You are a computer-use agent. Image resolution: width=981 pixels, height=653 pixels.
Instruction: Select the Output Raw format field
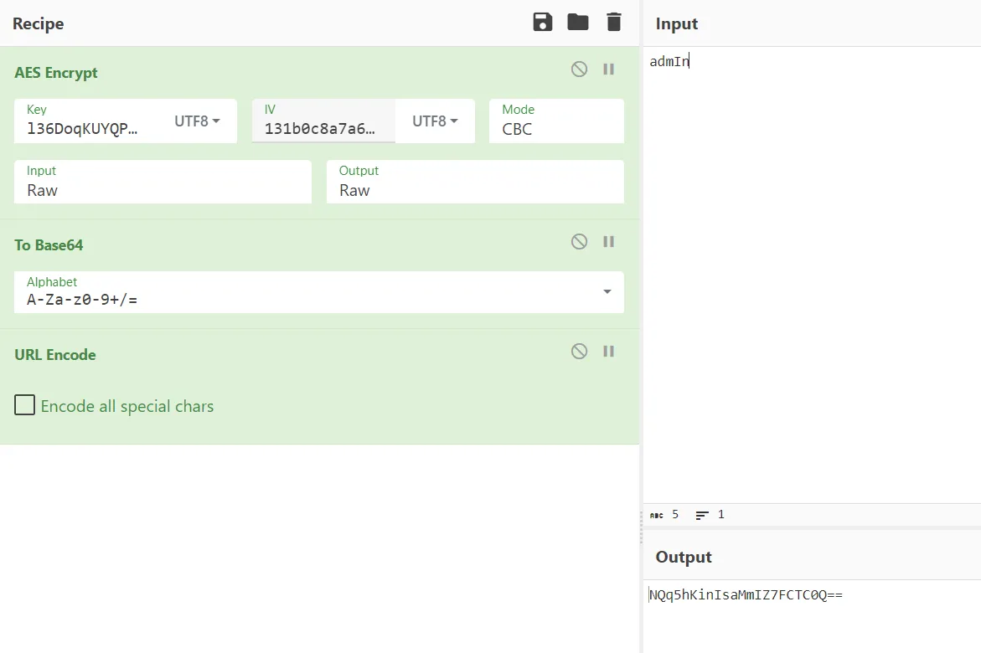point(475,190)
